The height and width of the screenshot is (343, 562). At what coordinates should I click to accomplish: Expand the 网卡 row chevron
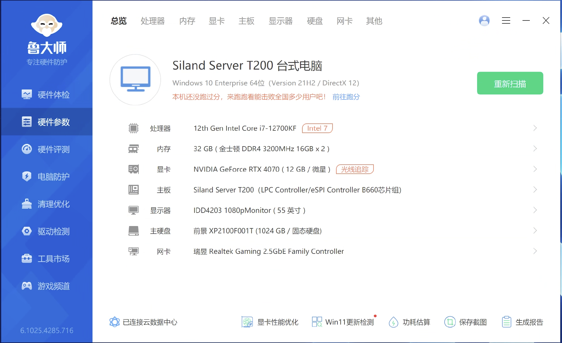[535, 251]
